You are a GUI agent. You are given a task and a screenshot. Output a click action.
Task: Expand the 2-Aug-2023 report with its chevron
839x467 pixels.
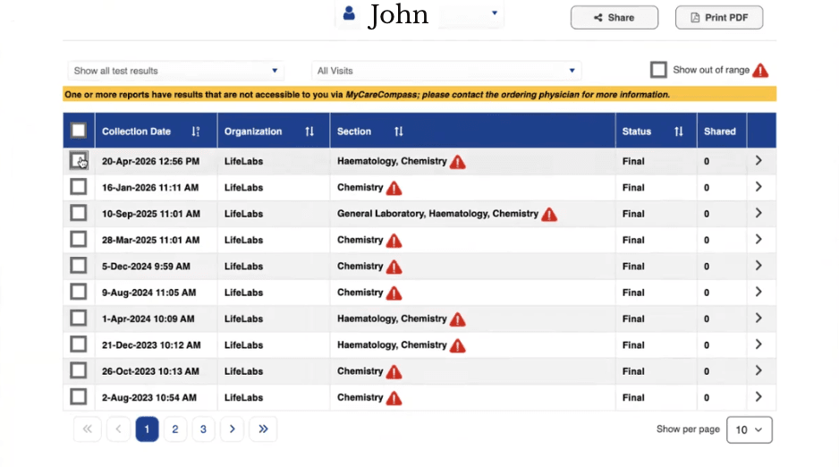click(758, 396)
